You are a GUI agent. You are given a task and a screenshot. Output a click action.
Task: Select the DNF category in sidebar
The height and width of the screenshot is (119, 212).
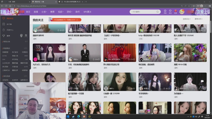pyautogui.click(x=4, y=59)
